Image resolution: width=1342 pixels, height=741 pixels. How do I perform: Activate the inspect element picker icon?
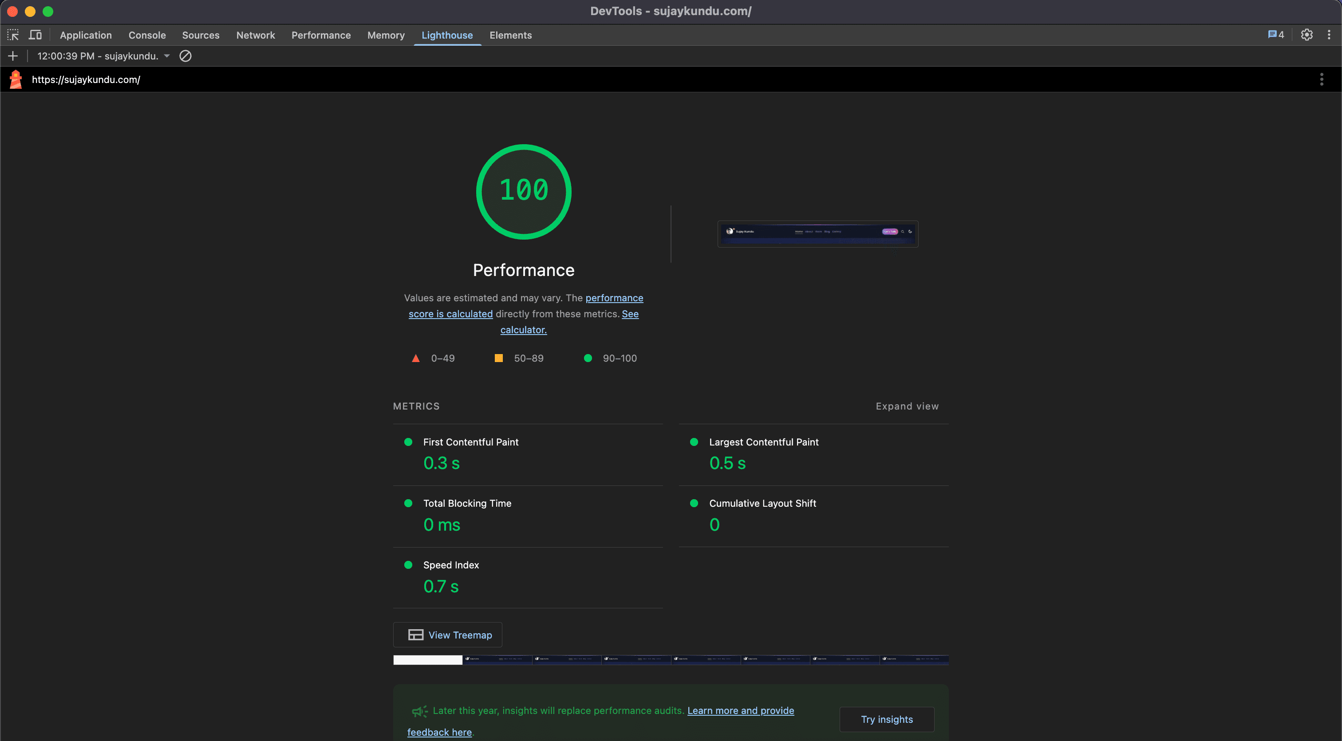point(13,35)
